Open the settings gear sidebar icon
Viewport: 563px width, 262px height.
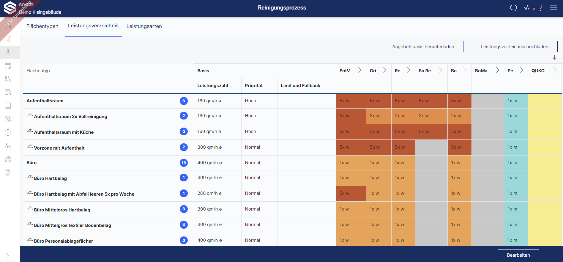pyautogui.click(x=8, y=172)
